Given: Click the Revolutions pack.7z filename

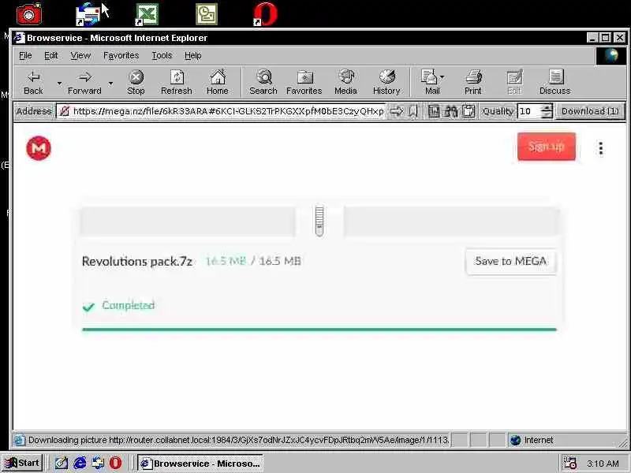Looking at the screenshot, I should [136, 262].
